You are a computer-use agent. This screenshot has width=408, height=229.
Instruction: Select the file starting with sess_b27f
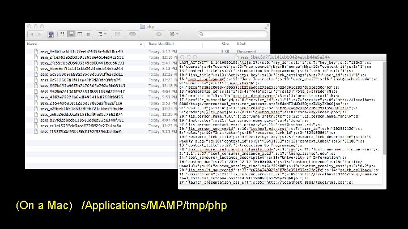[82, 120]
